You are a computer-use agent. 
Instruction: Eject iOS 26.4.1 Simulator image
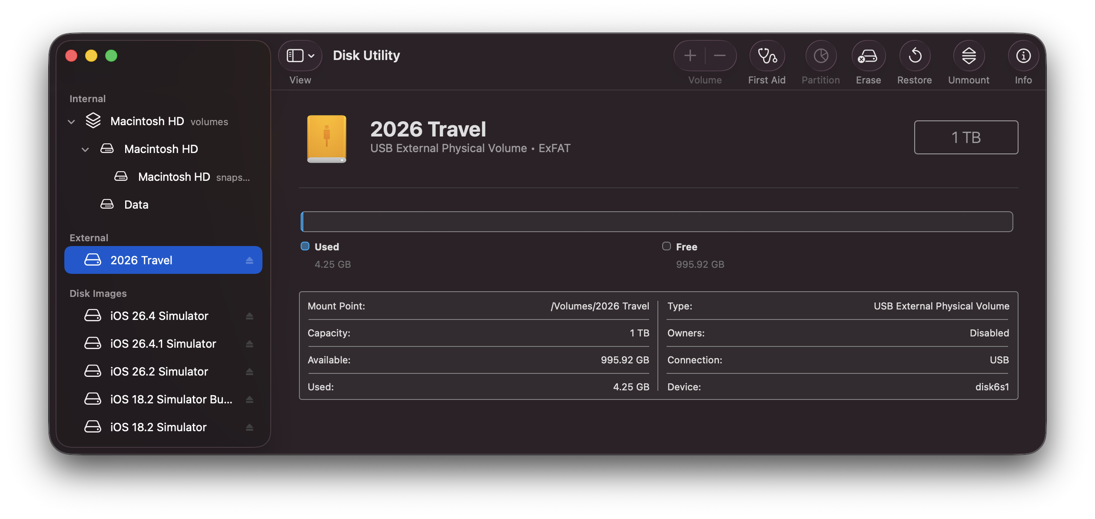pyautogui.click(x=249, y=344)
